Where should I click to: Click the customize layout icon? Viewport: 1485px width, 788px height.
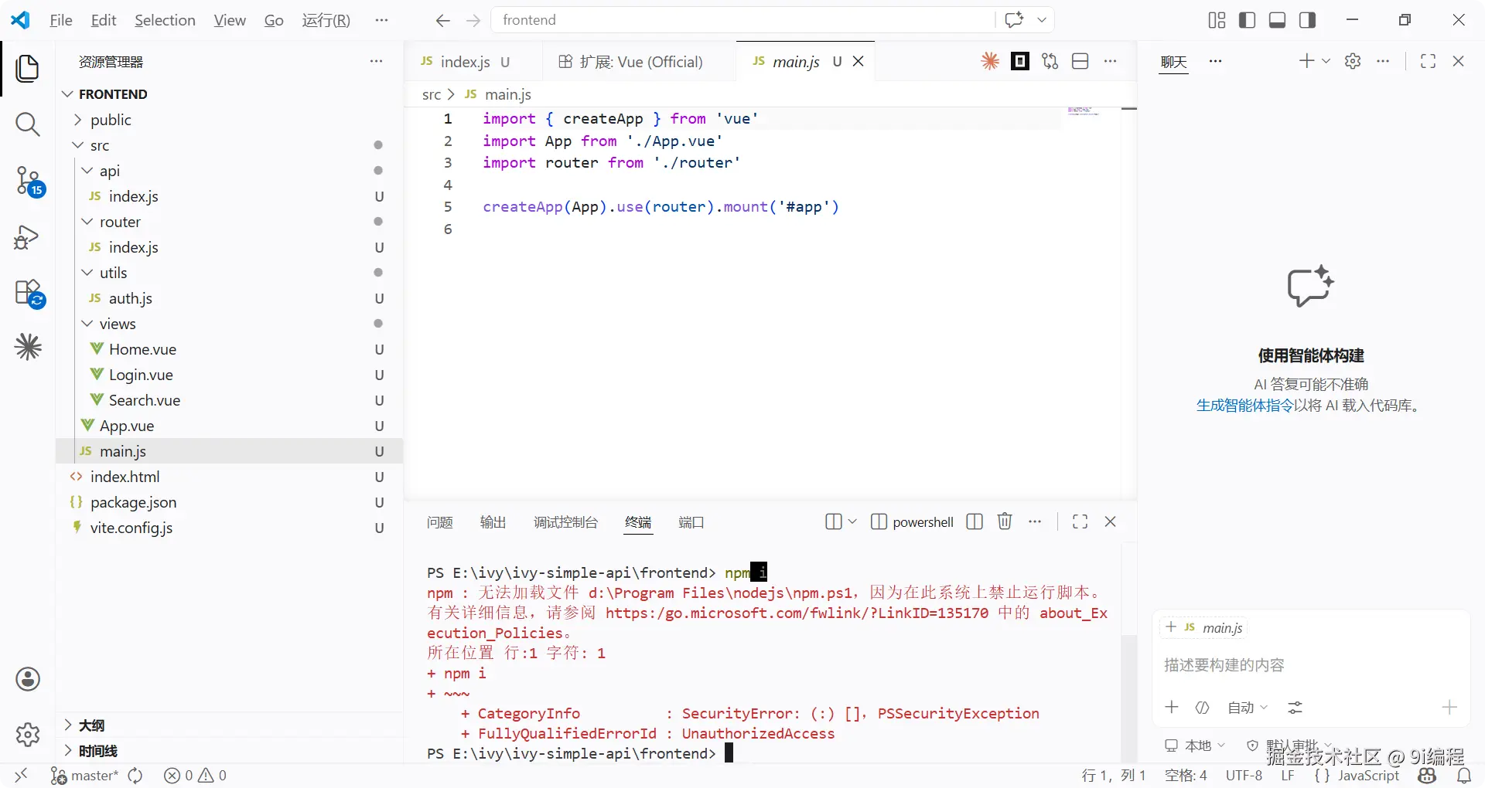[x=1217, y=20]
